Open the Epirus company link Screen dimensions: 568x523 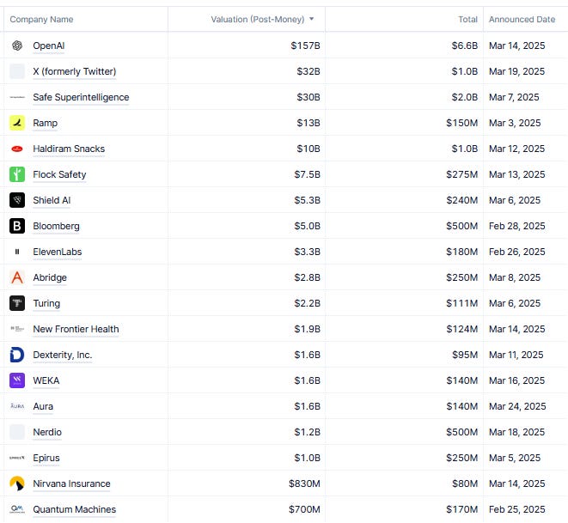(46, 458)
